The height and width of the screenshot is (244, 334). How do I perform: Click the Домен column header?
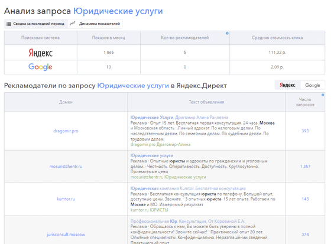[66, 102]
